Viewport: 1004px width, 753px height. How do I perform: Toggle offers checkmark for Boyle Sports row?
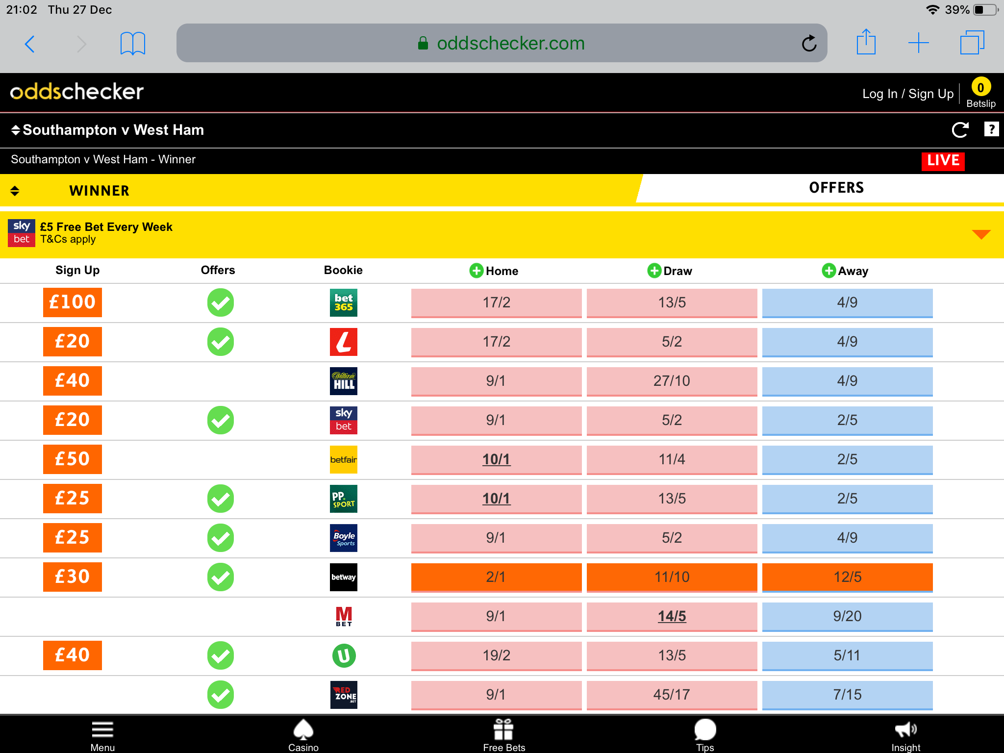221,538
